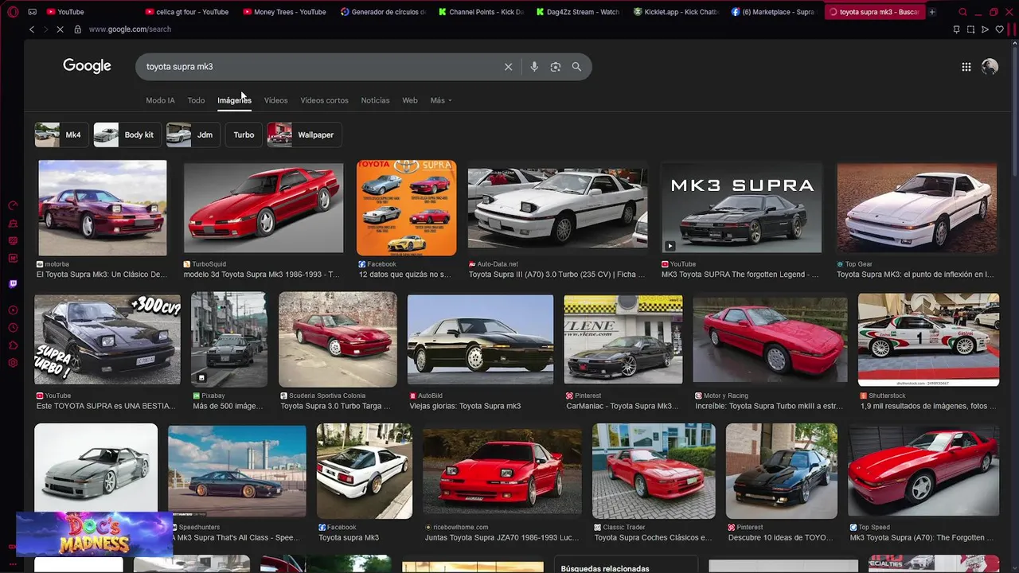This screenshot has width=1019, height=573.
Task: Open the Google apps grid
Action: click(966, 67)
